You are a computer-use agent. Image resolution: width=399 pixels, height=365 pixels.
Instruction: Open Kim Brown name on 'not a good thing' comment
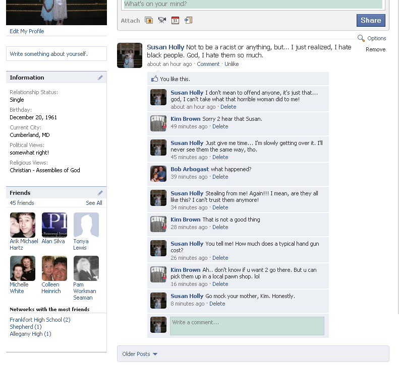186,220
